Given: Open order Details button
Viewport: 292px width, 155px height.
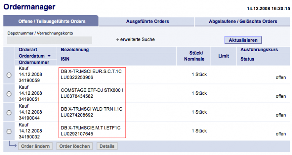Looking at the screenshot, I should 107,146.
